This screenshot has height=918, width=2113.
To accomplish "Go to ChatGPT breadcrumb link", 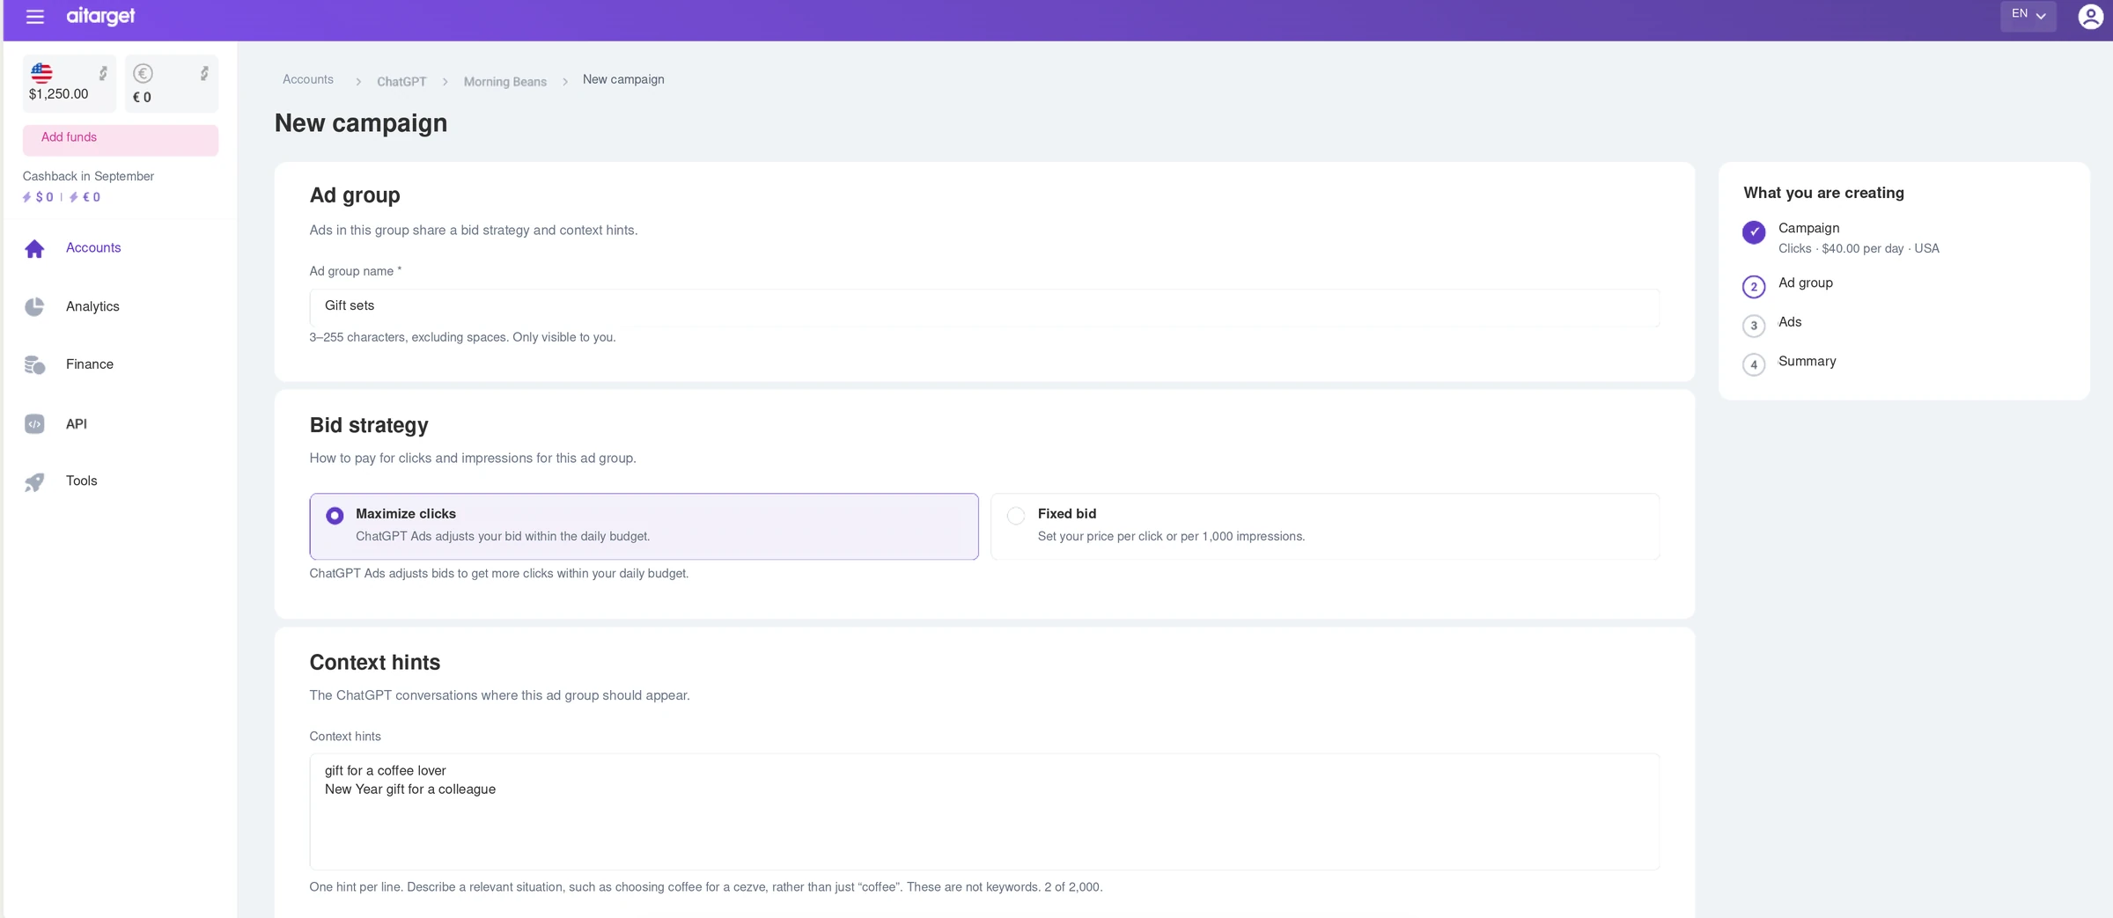I will click(x=401, y=82).
